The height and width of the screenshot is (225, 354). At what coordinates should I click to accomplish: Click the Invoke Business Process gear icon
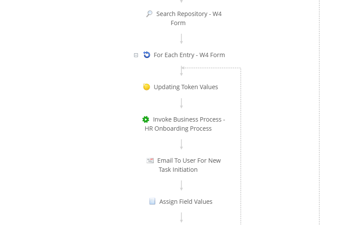tap(146, 119)
